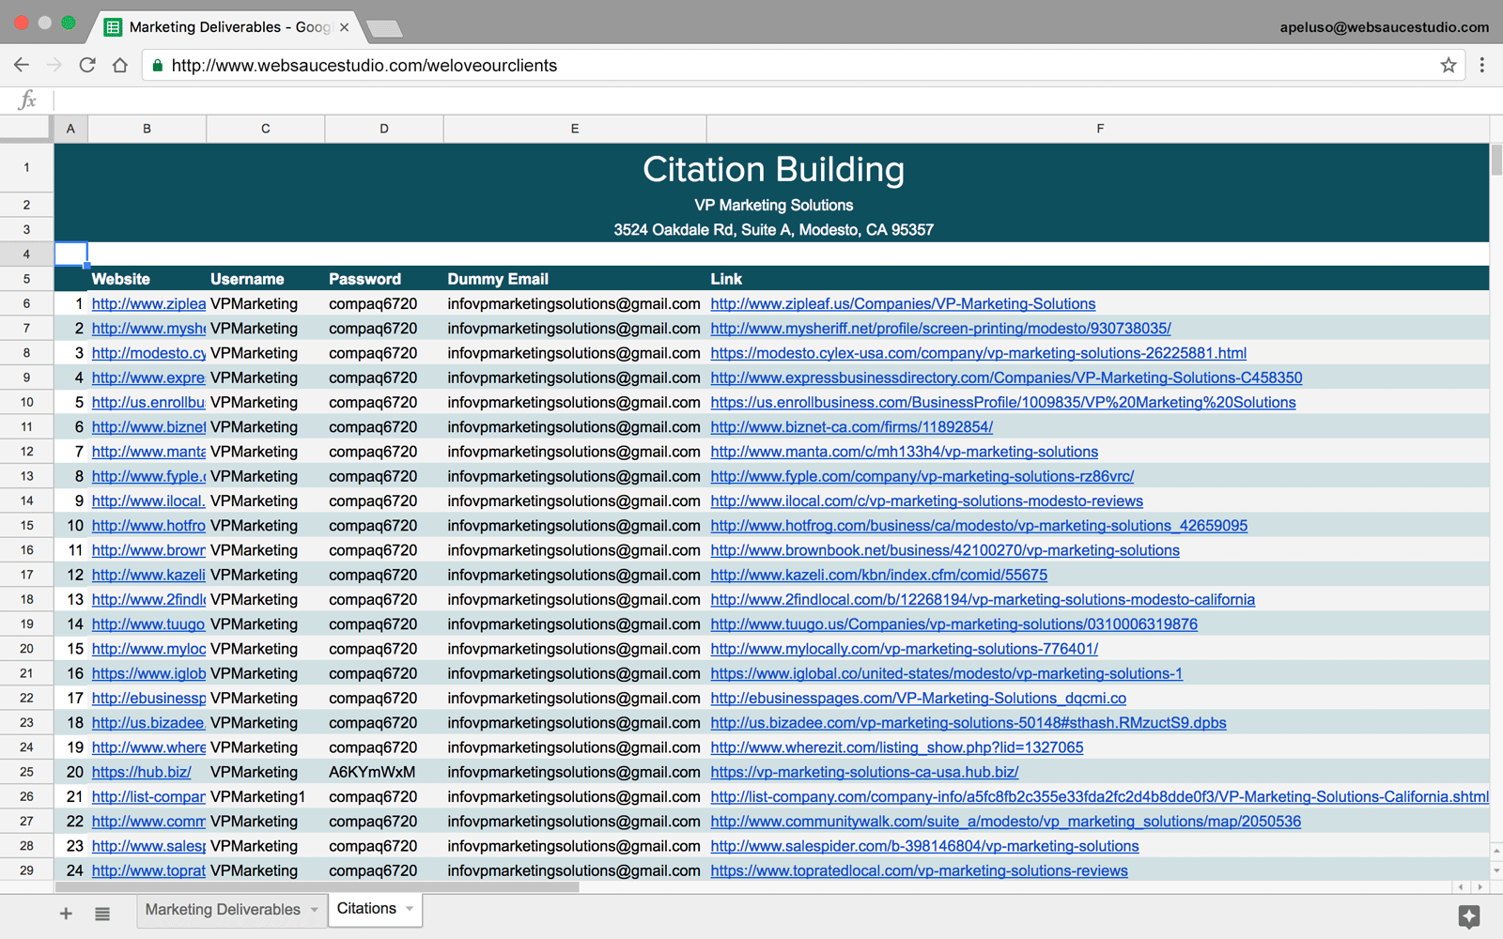This screenshot has width=1503, height=939.
Task: Select row 4 header
Action: 26,254
